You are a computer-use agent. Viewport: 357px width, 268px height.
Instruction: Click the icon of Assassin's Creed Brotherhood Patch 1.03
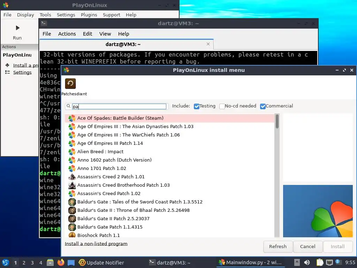pos(72,185)
